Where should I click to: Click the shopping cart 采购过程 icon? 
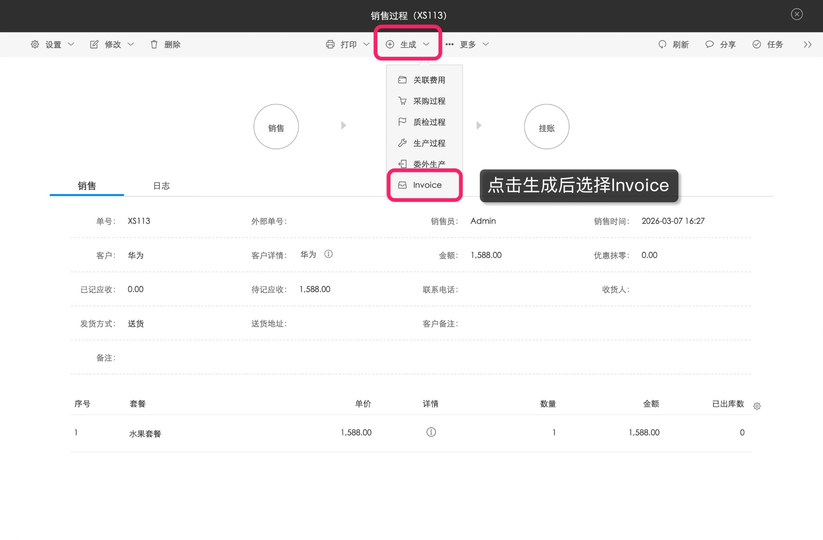402,100
